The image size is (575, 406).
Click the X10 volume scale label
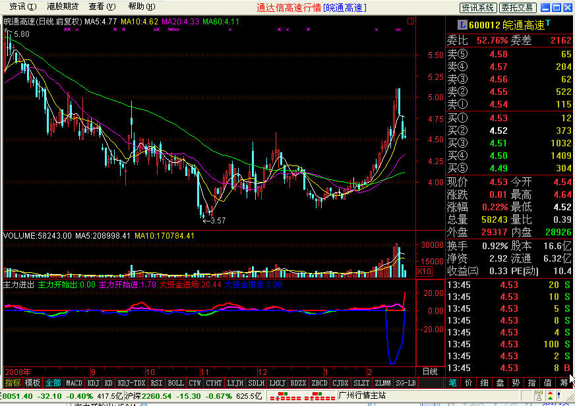click(424, 272)
